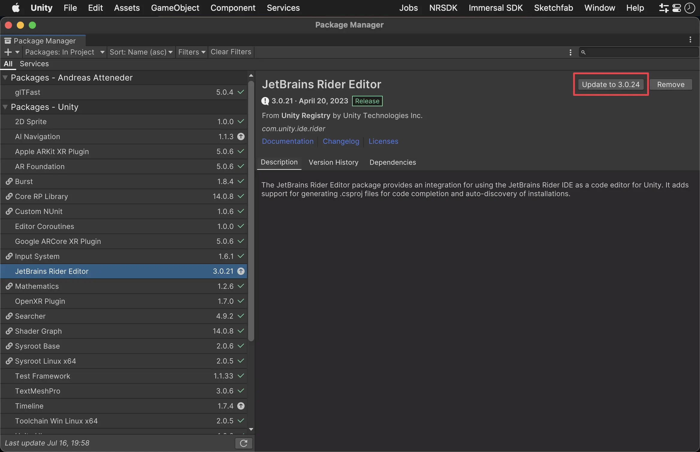Switch to the Version History tab
700x452 pixels.
(x=334, y=162)
